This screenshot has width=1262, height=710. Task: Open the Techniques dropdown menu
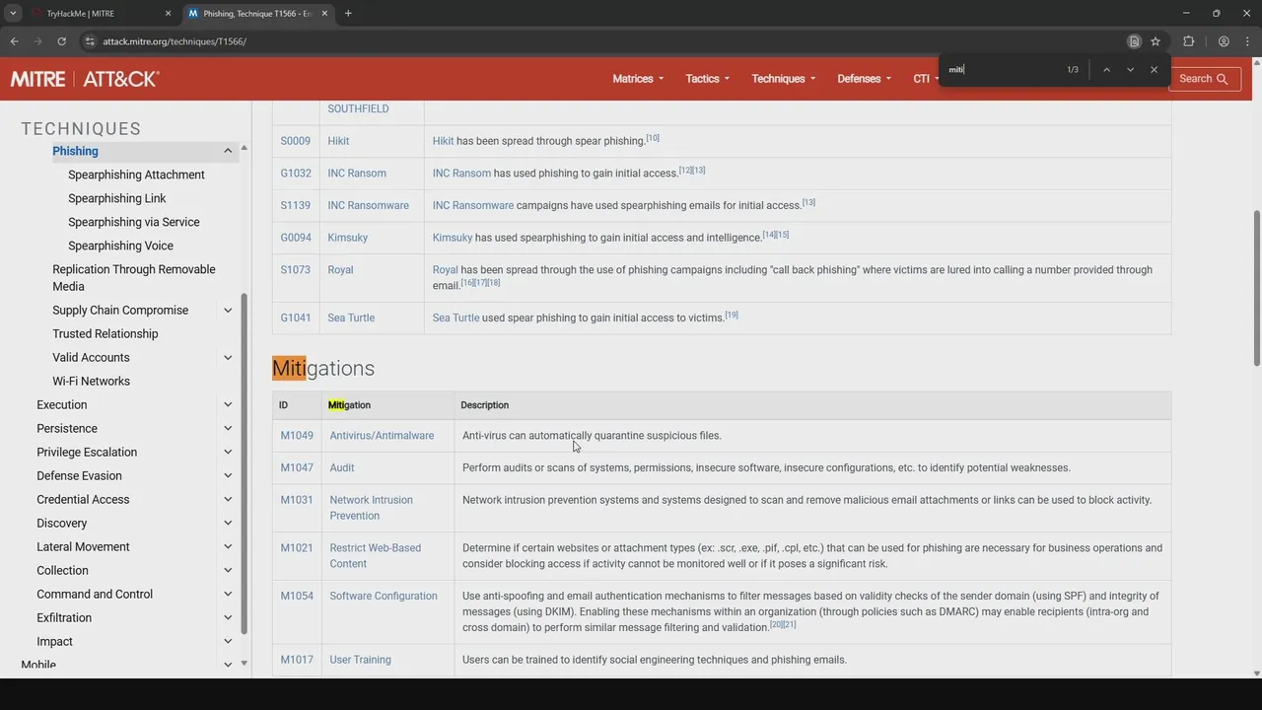(x=784, y=79)
